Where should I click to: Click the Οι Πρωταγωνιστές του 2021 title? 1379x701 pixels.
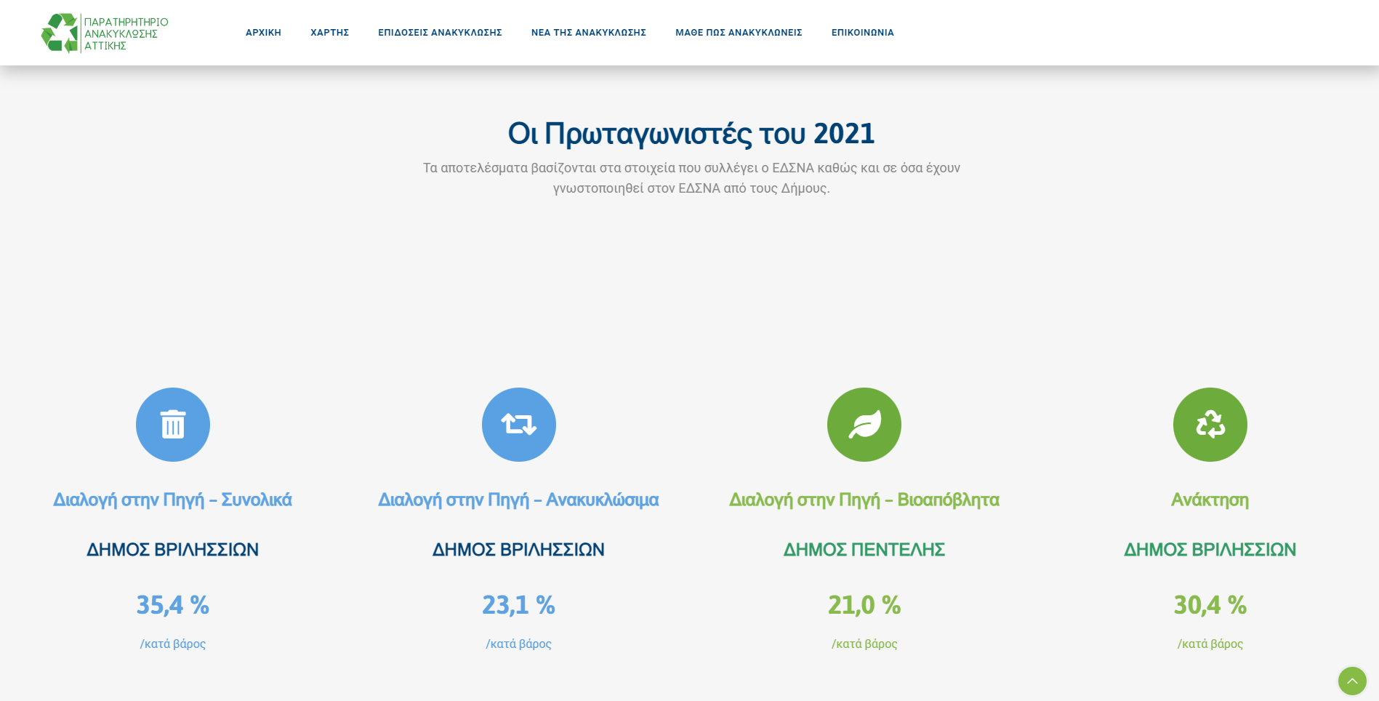coord(691,134)
